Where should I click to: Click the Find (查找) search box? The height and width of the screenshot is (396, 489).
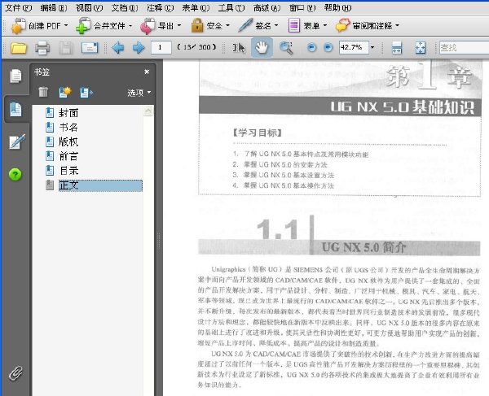[464, 48]
